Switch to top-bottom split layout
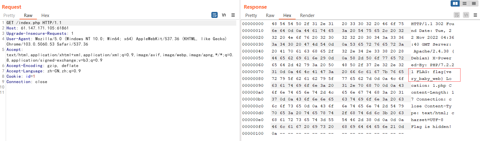Viewport: 480px width, 141px height. coord(464,3)
